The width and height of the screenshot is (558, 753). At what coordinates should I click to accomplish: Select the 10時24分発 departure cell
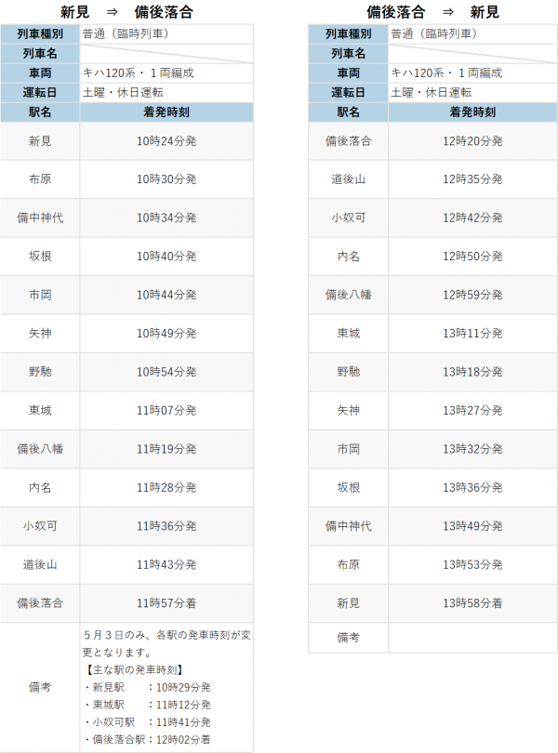pos(166,141)
